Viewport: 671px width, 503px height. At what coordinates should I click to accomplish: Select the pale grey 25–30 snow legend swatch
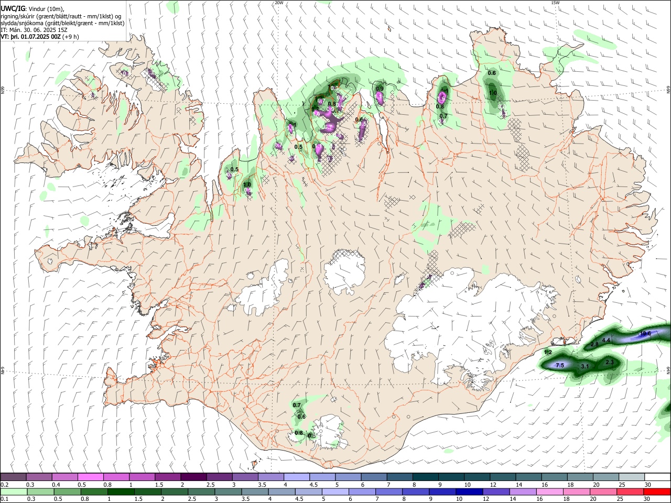[631, 477]
